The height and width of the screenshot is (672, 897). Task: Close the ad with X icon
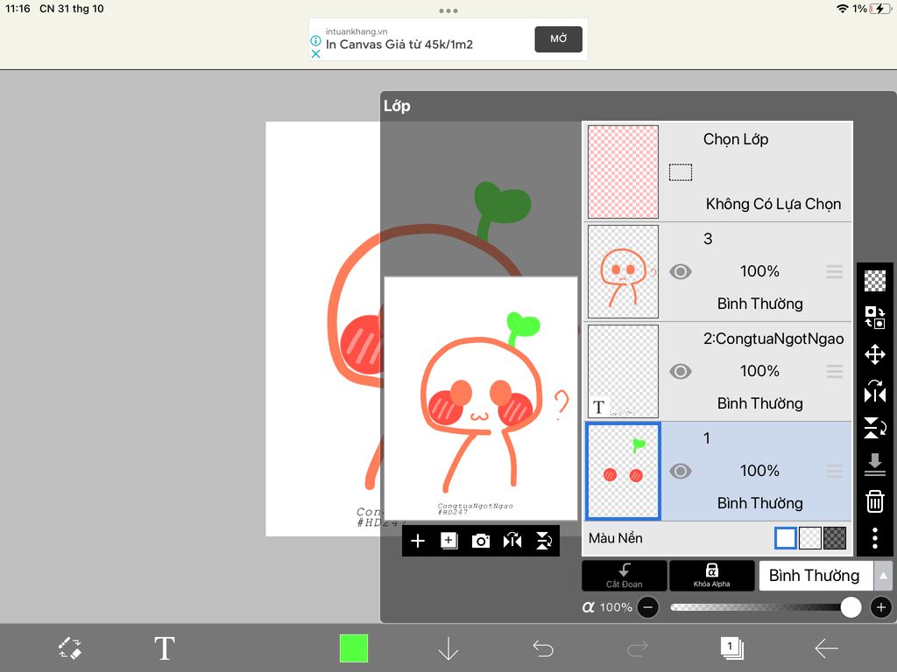tap(315, 53)
